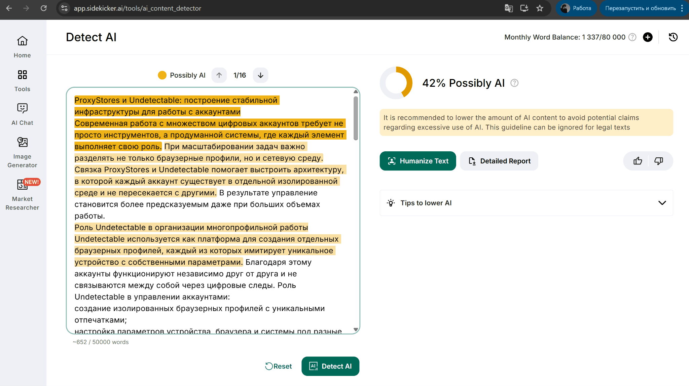Screen dimensions: 689x386
Task: Open the Home sidebar icon
Action: tap(22, 41)
